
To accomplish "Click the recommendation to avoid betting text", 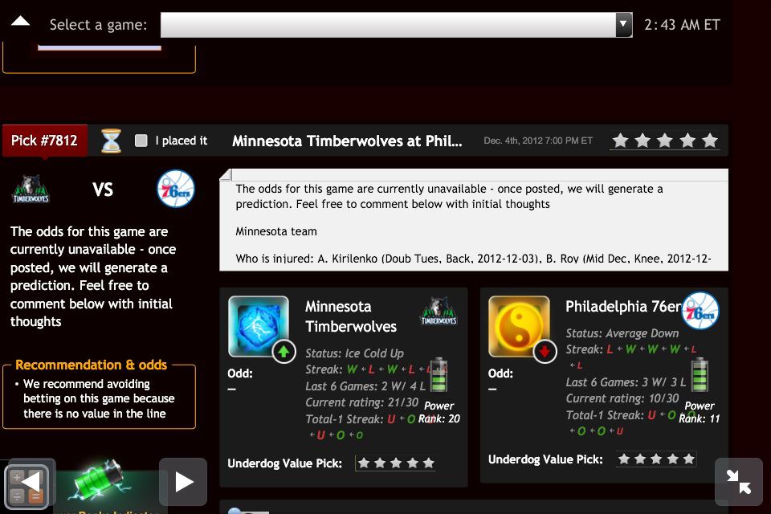I will click(x=99, y=398).
